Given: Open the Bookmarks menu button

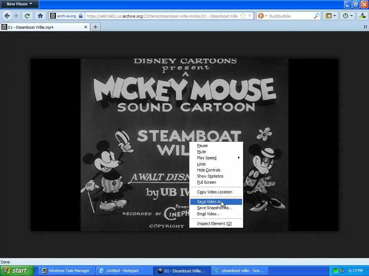Looking at the screenshot, I should pos(330,16).
